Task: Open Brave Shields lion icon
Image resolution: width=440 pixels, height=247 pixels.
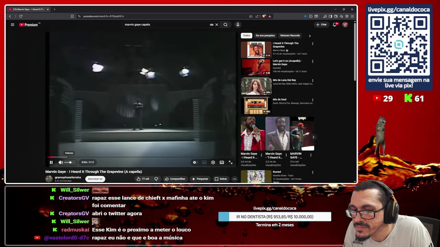Action: (x=264, y=16)
